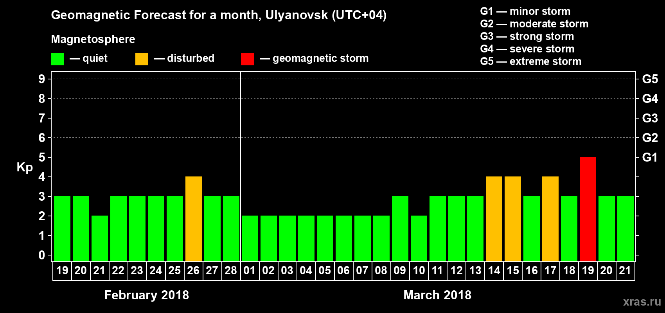Click the orange bar for March 17

(550, 219)
